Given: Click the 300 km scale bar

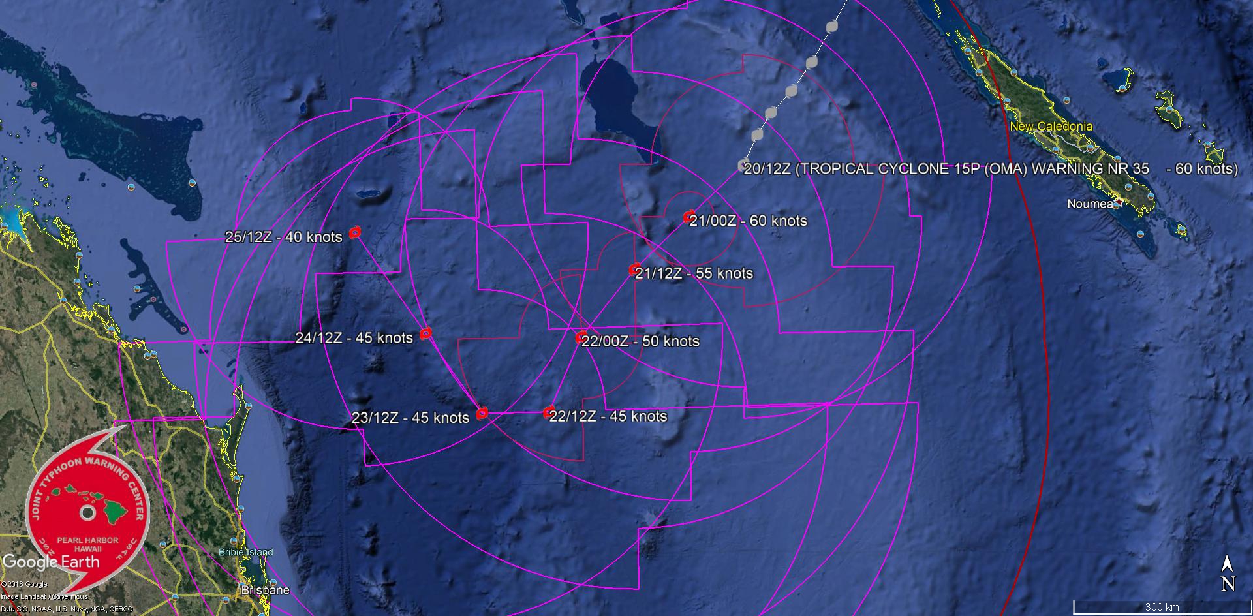Looking at the screenshot, I should click(1162, 607).
